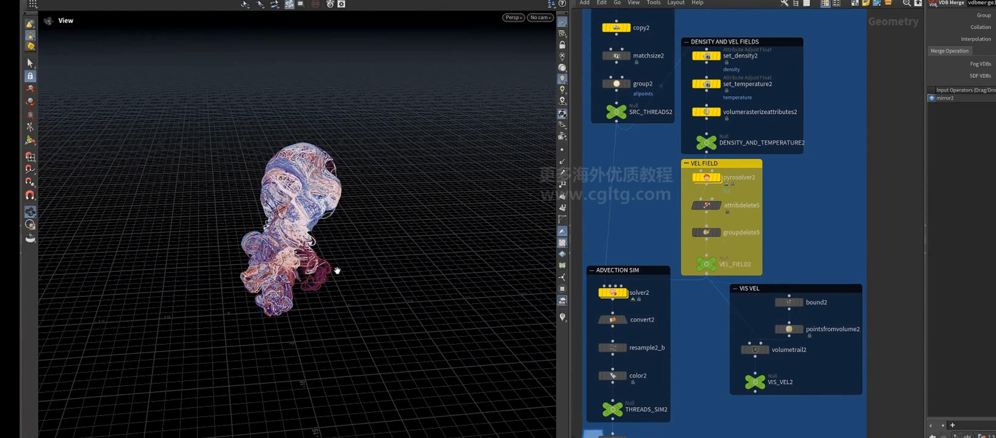Open the Go menu in network editor
Image resolution: width=996 pixels, height=438 pixels.
(x=617, y=3)
